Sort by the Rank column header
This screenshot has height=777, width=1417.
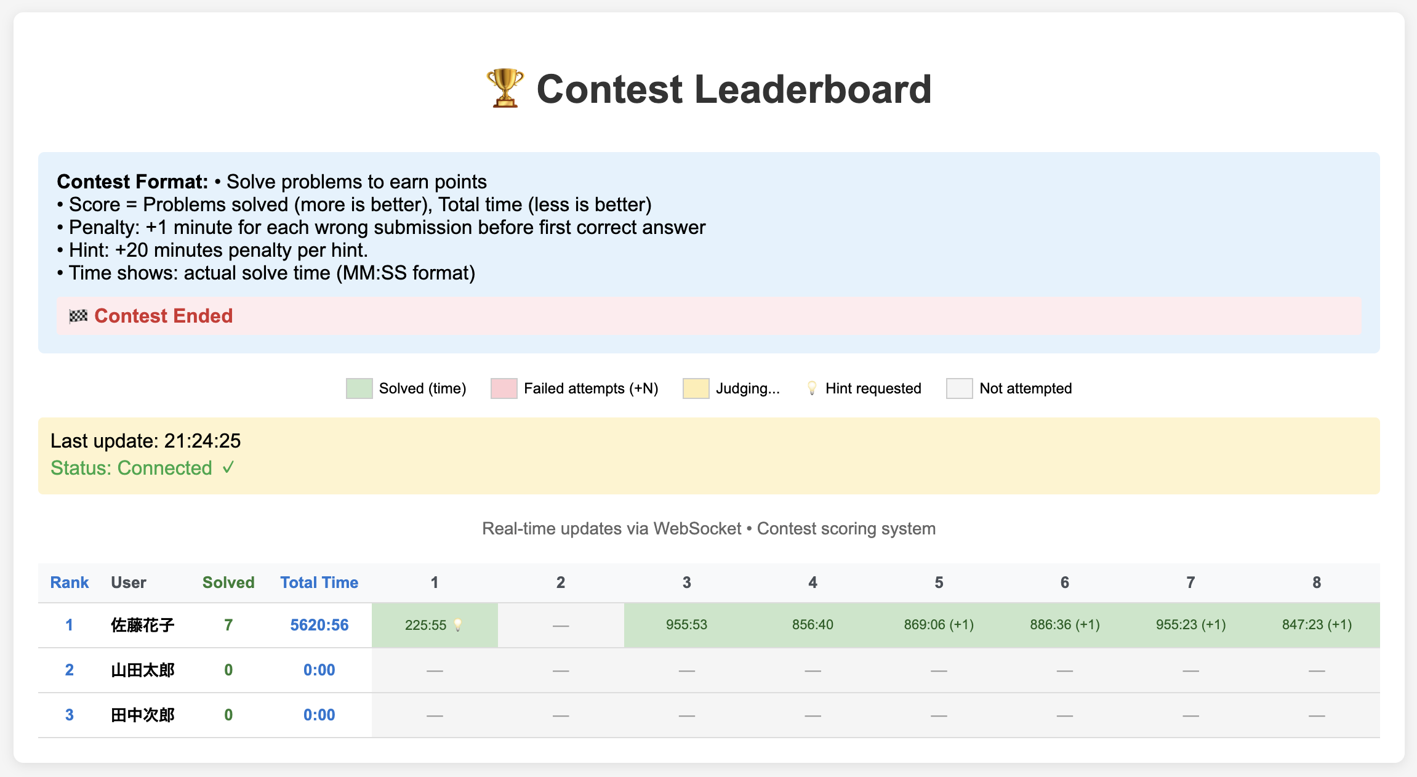[x=69, y=582]
